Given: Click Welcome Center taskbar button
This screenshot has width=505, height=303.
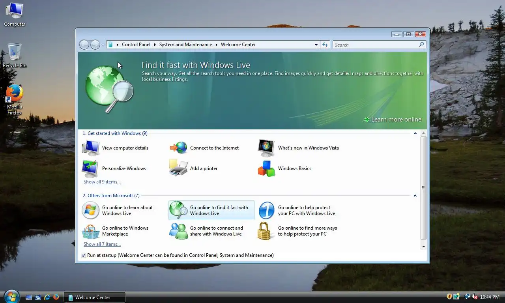Looking at the screenshot, I should tap(95, 297).
